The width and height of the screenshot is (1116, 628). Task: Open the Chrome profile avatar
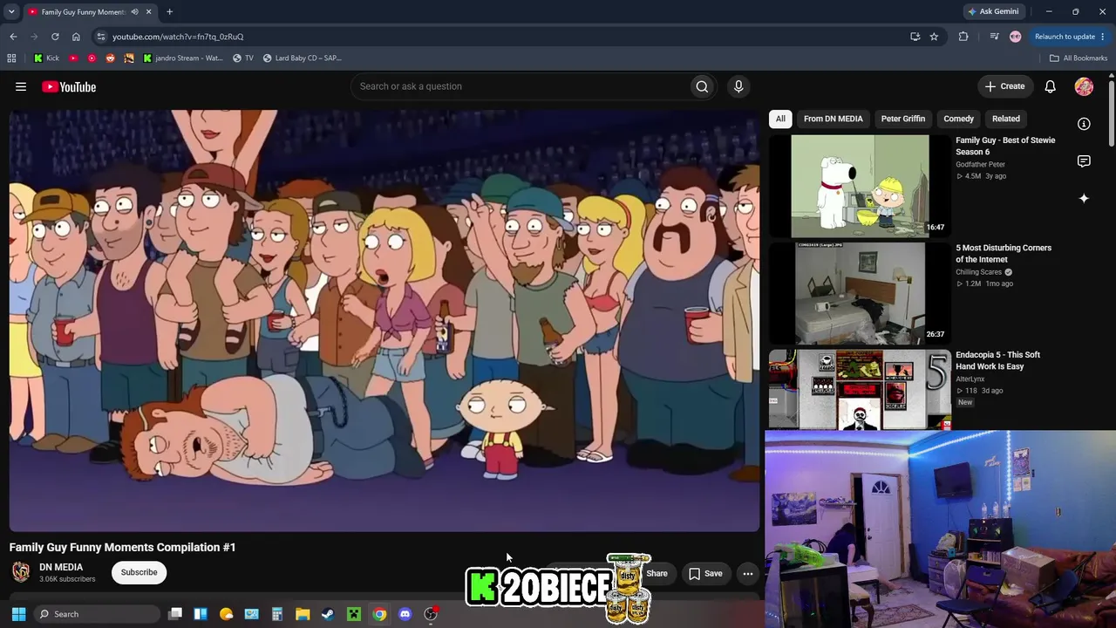1015,37
